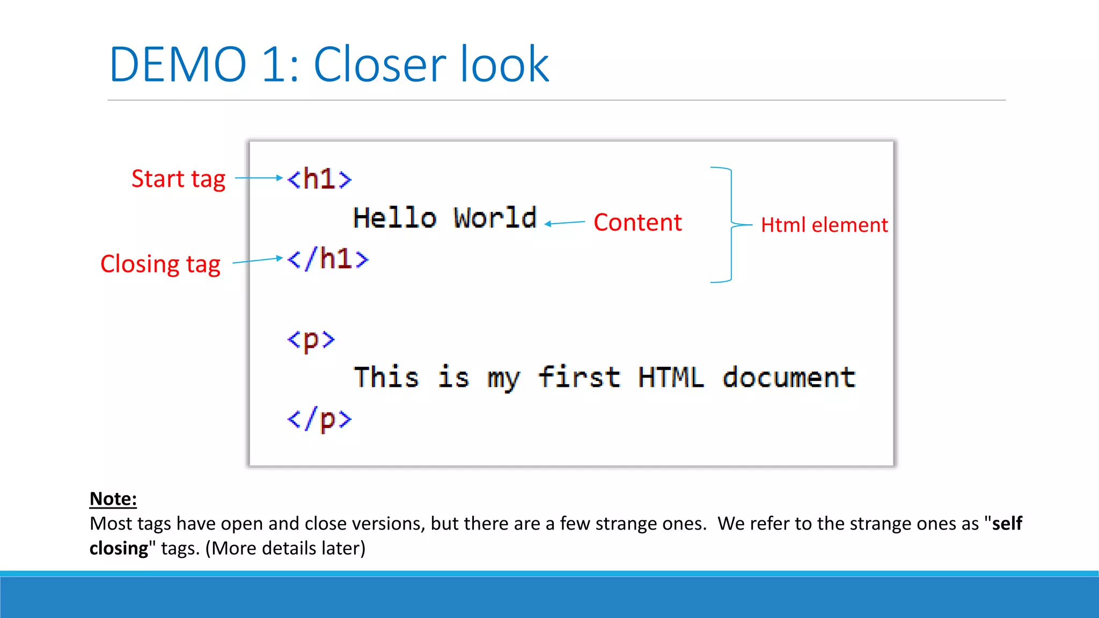This screenshot has width=1099, height=618.
Task: Click the closing </h1> tag in code
Action: coord(328,259)
